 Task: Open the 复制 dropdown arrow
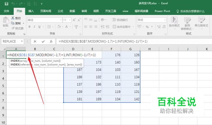(x=23, y=23)
